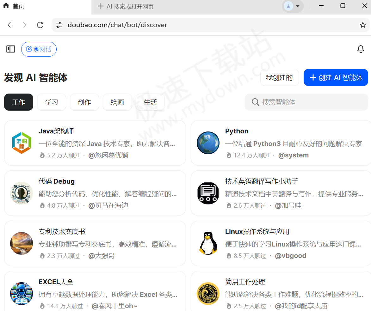
Task: Toggle the sidebar panel icon
Action: click(11, 49)
